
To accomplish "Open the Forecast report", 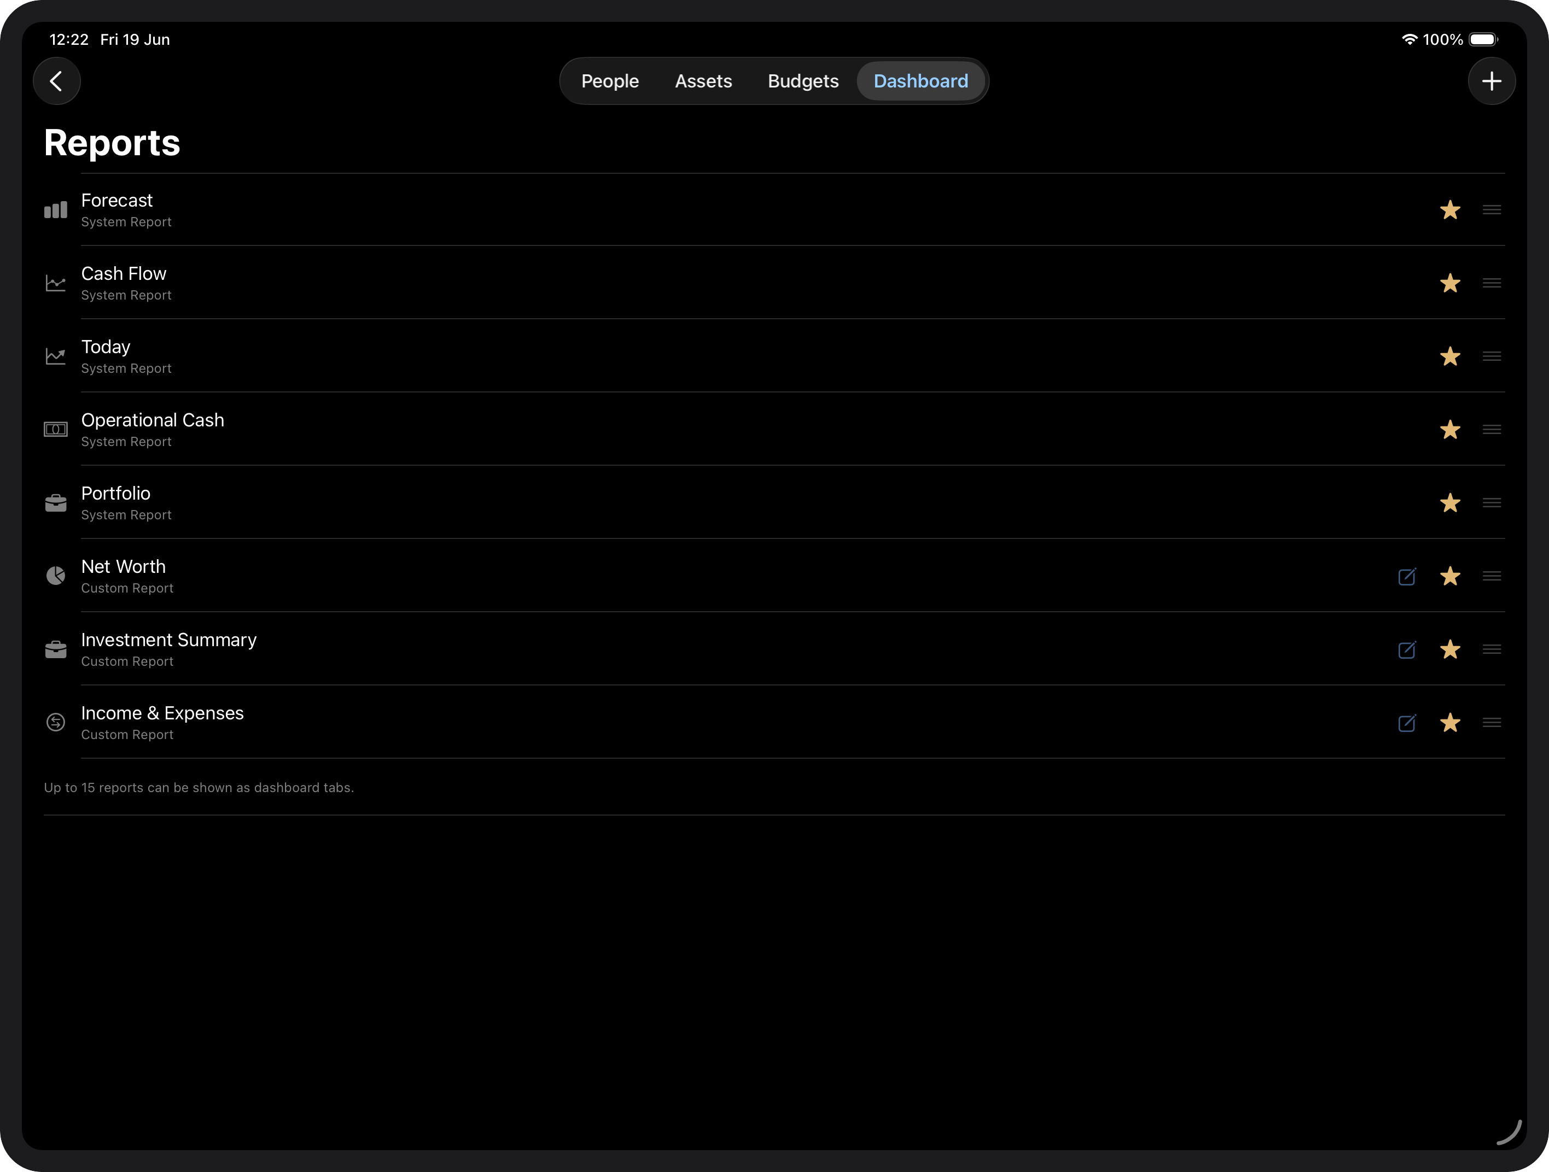I will [x=774, y=210].
